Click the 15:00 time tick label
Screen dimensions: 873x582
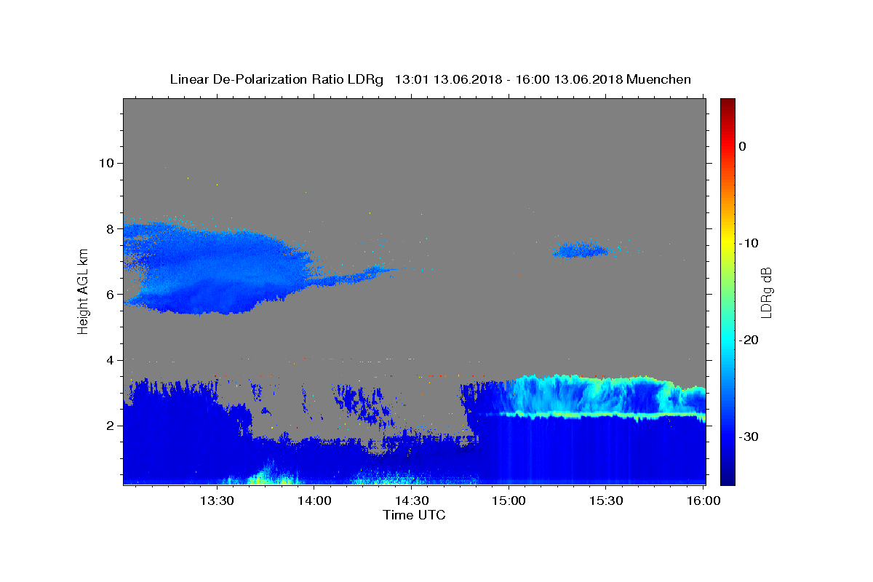tap(509, 501)
